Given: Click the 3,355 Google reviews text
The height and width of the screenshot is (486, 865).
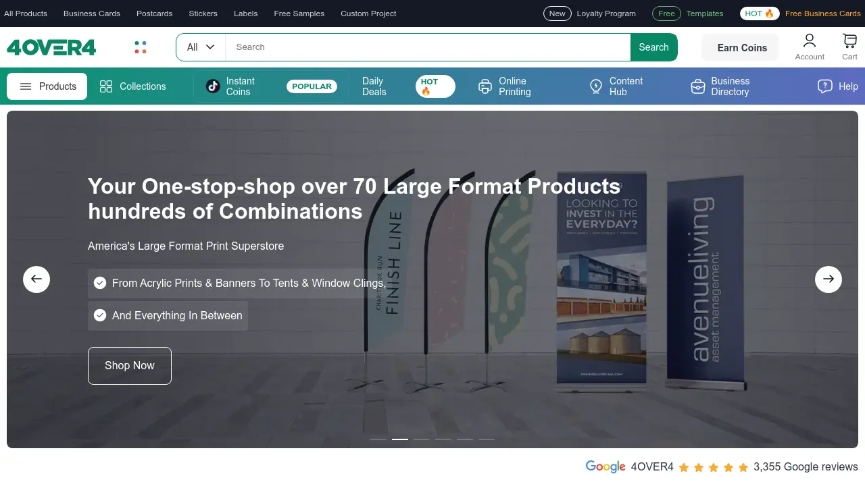Looking at the screenshot, I should tap(806, 467).
